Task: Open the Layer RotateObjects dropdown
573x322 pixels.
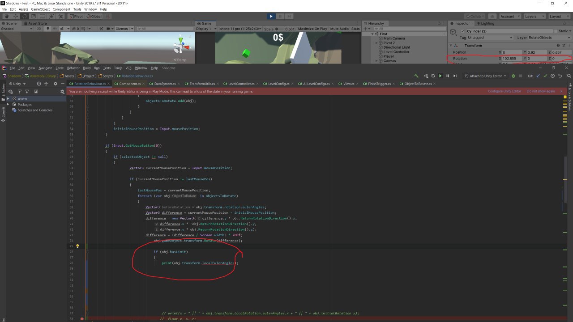Action: pyautogui.click(x=550, y=38)
